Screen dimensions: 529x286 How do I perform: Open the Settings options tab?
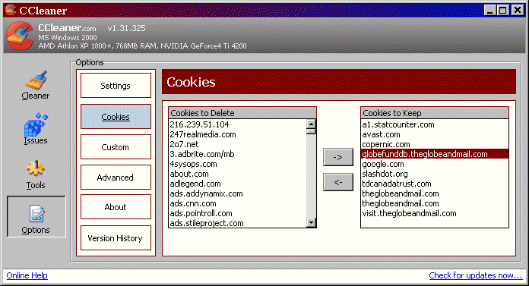tap(116, 86)
